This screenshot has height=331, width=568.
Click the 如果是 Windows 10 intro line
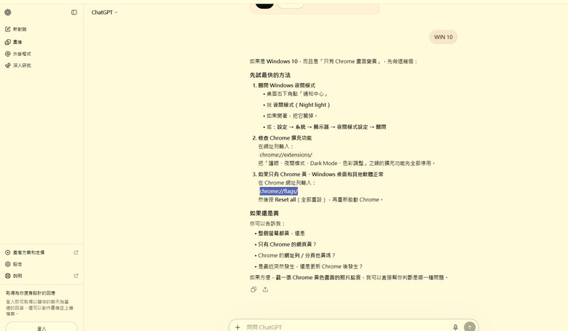[334, 62]
